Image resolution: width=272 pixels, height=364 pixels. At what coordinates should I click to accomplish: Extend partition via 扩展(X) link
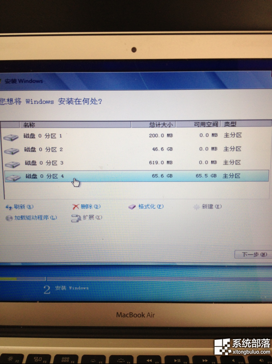(x=92, y=218)
